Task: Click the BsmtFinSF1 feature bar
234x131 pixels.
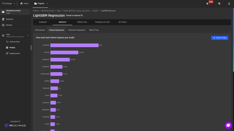Action: pos(56,67)
